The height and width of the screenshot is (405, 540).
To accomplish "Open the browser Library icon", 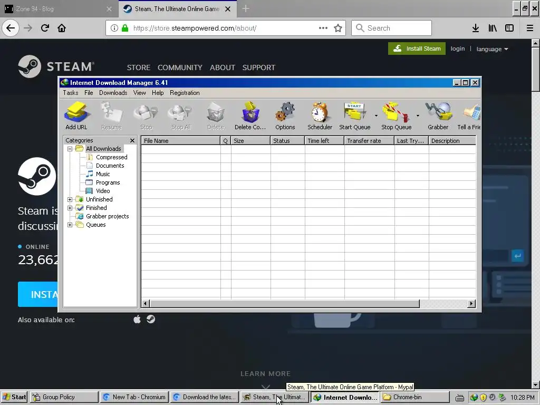I will [493, 28].
